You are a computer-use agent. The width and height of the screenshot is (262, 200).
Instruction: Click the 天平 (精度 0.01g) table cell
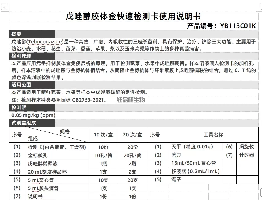click(x=192, y=147)
